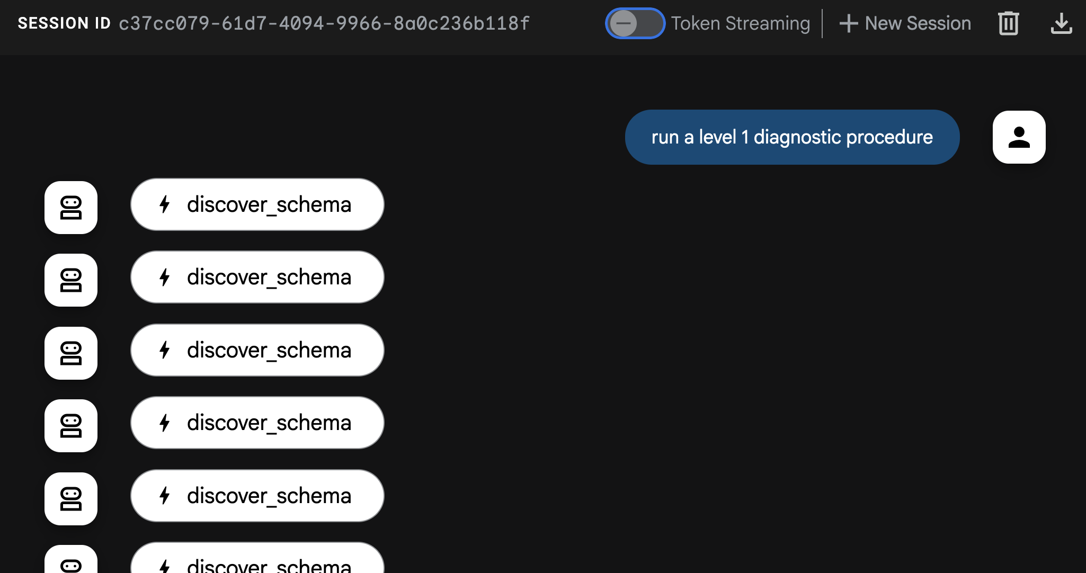Click the robot avatar beside the second discover_schema entry
Image resolution: width=1086 pixels, height=573 pixels.
tap(71, 280)
